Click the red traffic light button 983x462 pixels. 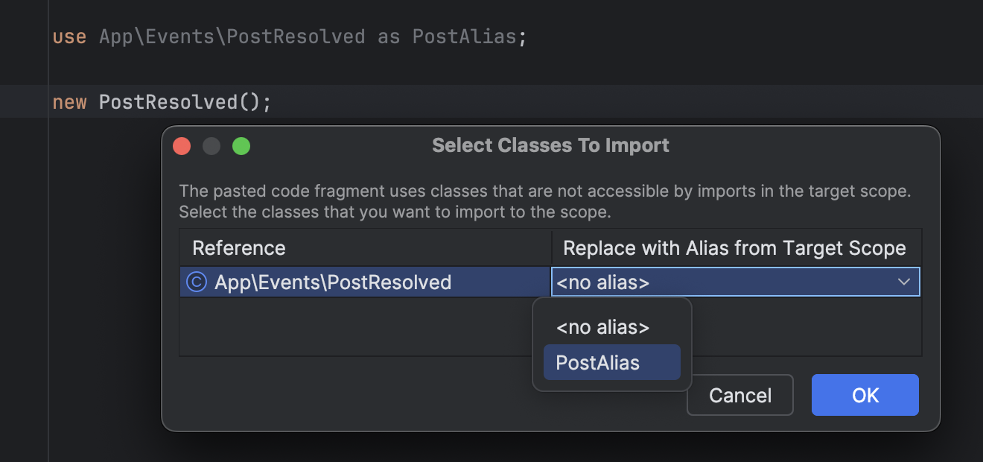coord(182,145)
